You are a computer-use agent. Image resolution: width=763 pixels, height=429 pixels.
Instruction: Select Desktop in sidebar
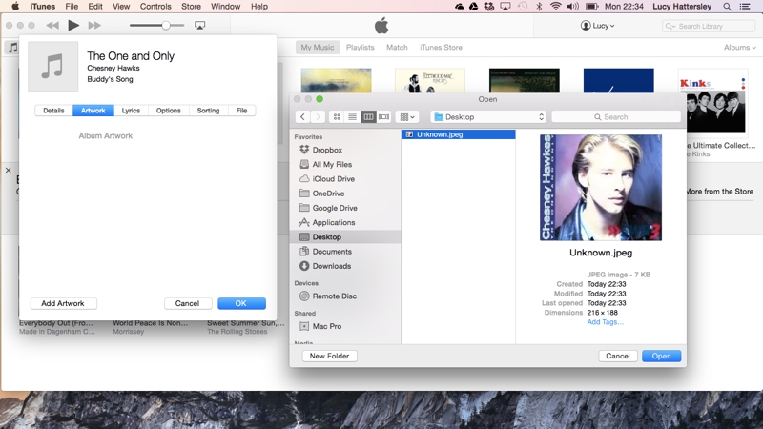345,236
